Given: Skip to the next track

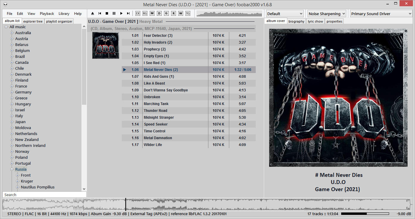Looking at the screenshot, I should (x=128, y=13).
